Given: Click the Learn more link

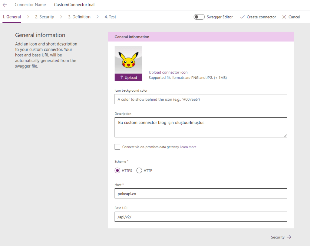Looking at the screenshot, I should 188,147.
